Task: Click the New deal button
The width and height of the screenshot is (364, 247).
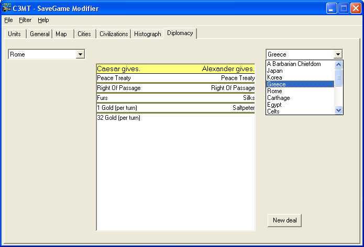Action: click(284, 220)
